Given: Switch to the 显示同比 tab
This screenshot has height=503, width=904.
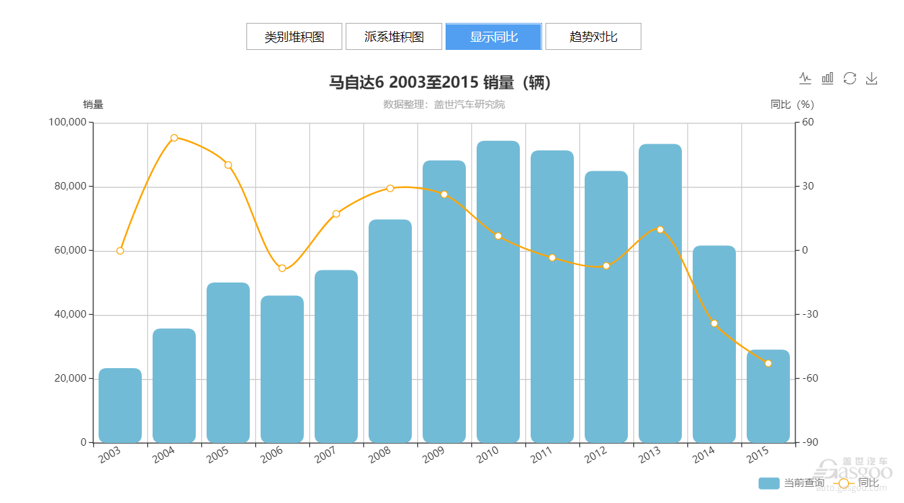Looking at the screenshot, I should [x=494, y=36].
